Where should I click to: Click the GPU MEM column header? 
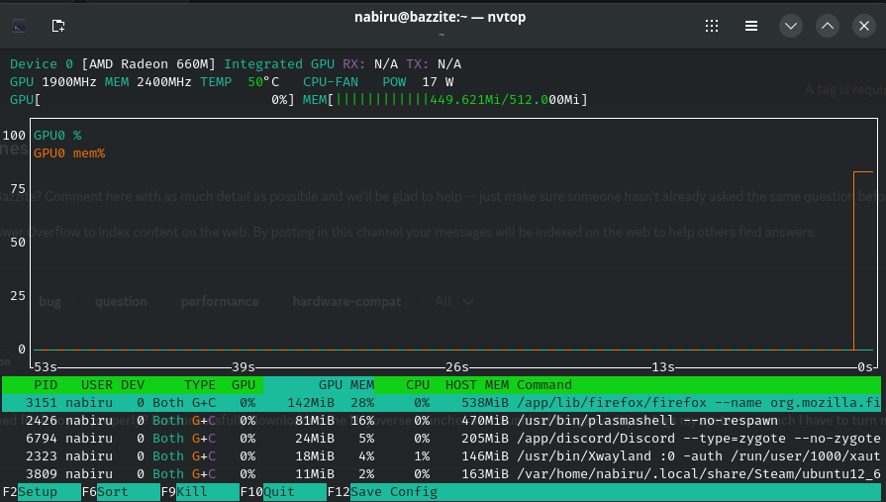346,385
